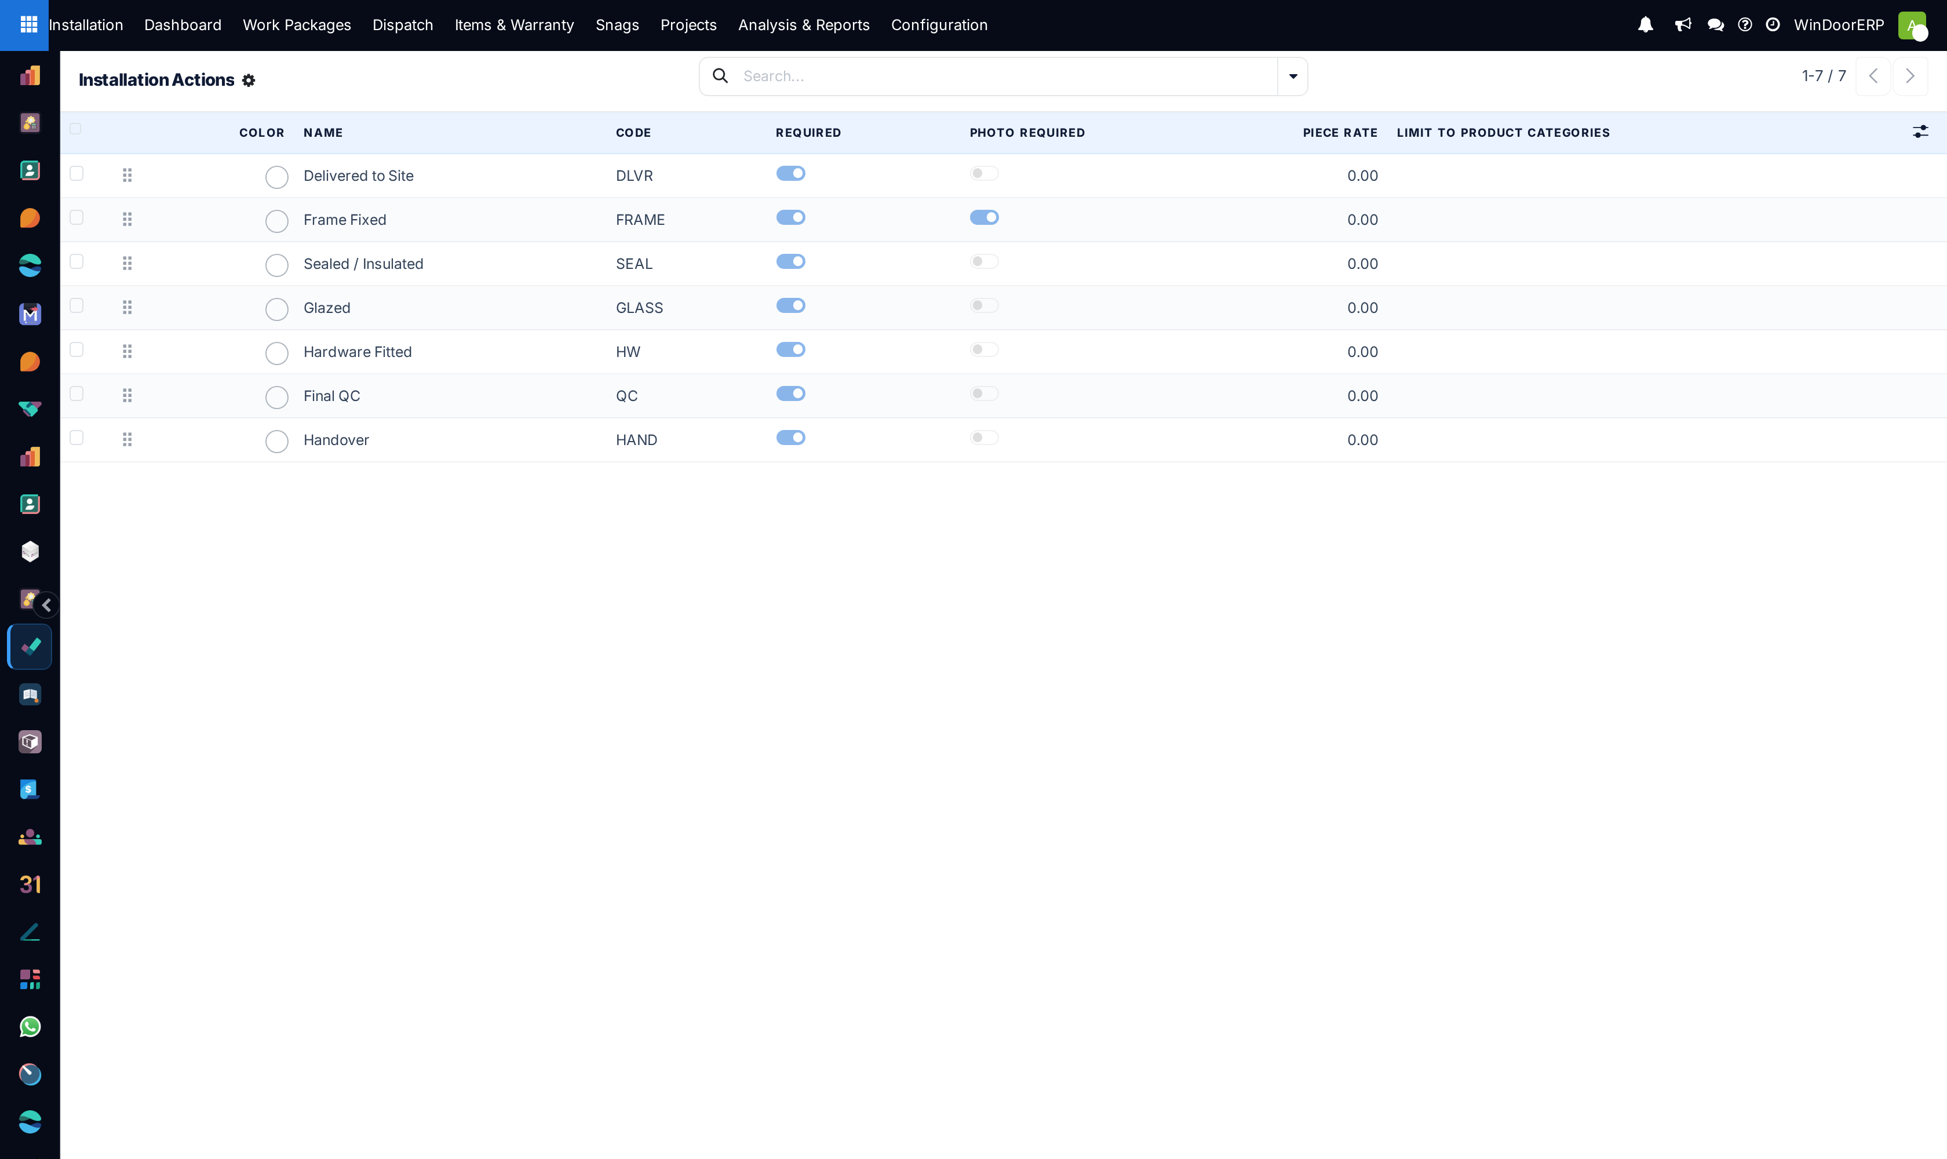The width and height of the screenshot is (1947, 1159).
Task: Open the Work Packages menu
Action: (297, 25)
